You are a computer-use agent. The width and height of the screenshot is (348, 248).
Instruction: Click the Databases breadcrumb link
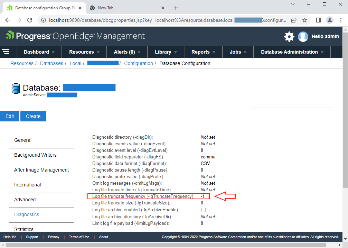click(51, 63)
